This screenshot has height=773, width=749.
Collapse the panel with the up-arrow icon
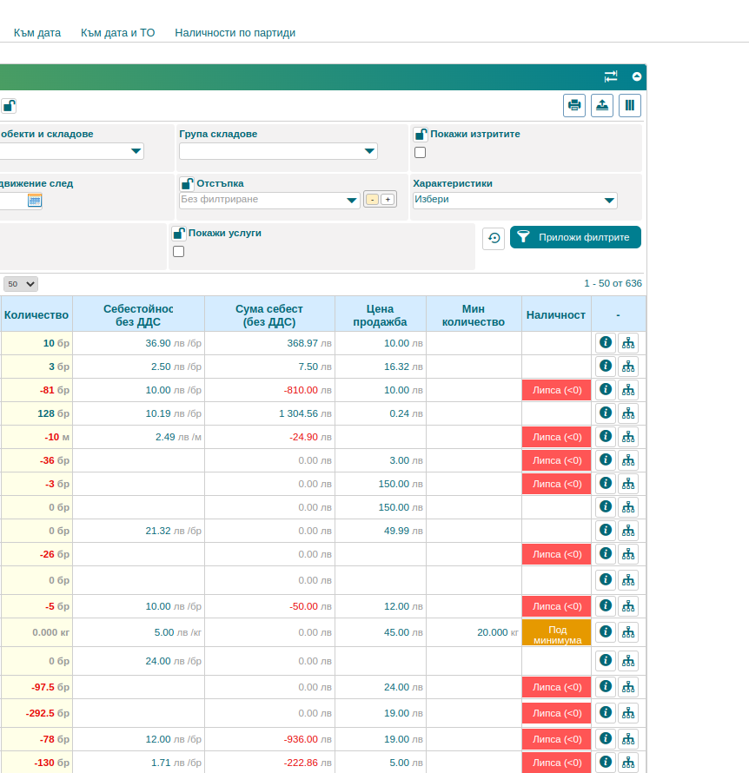click(x=637, y=76)
